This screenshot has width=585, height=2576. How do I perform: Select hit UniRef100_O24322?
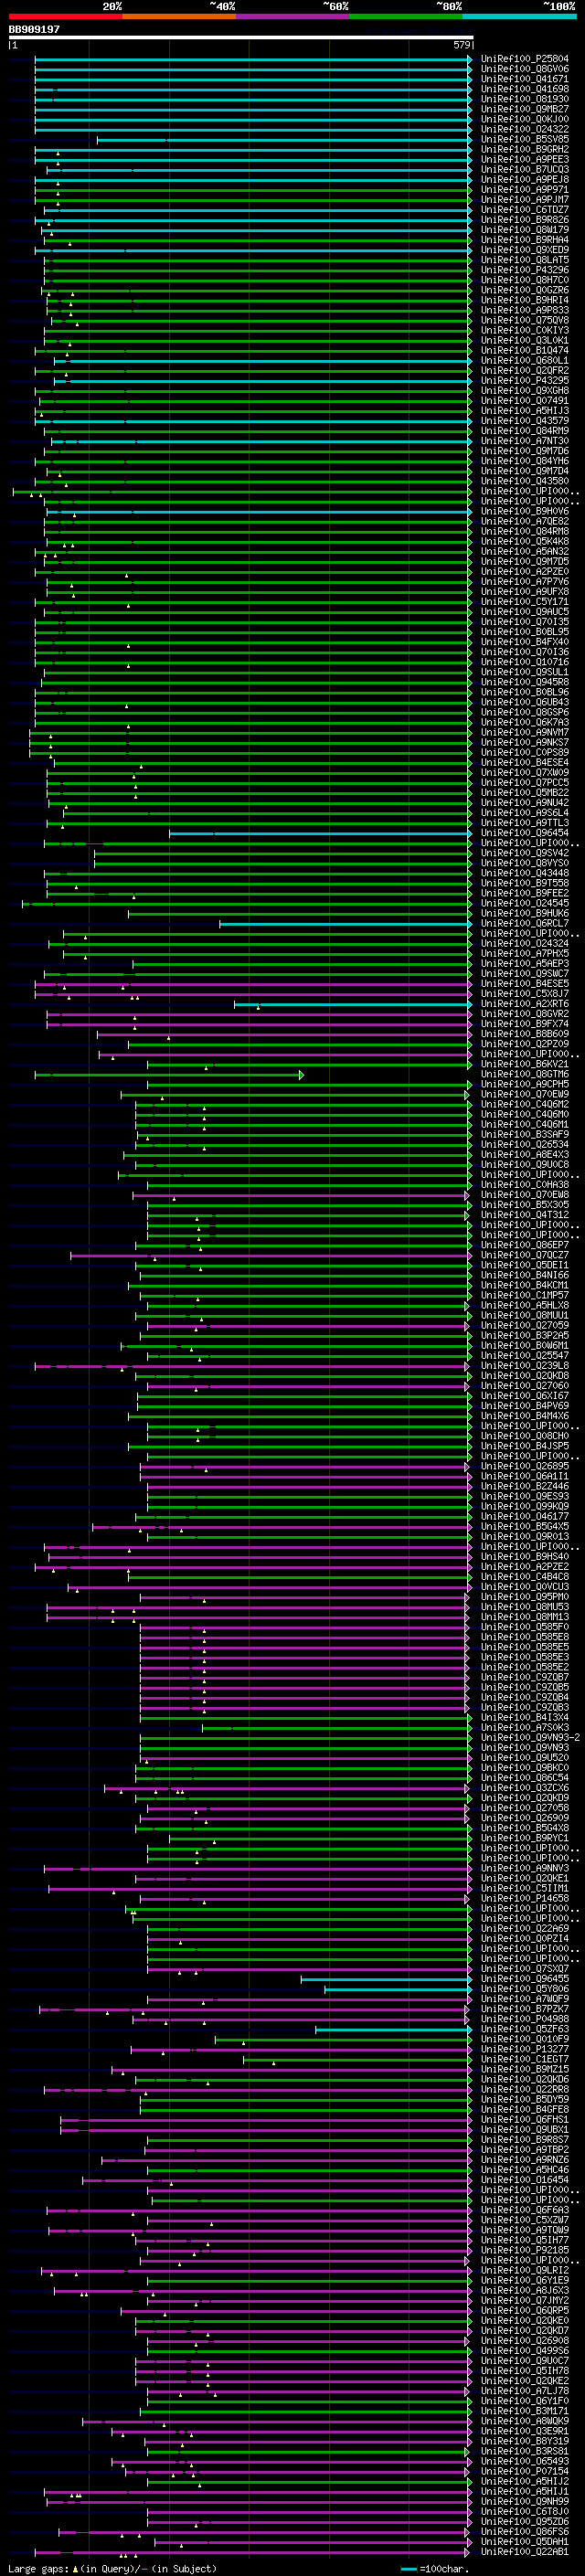pyautogui.click(x=524, y=129)
